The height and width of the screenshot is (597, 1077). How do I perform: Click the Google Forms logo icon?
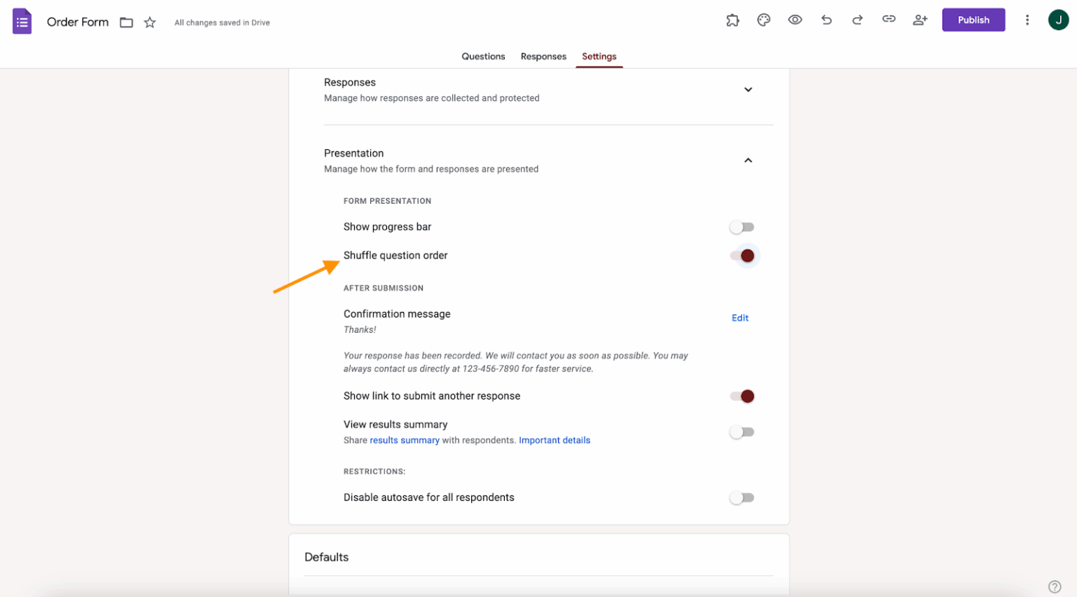pos(22,20)
